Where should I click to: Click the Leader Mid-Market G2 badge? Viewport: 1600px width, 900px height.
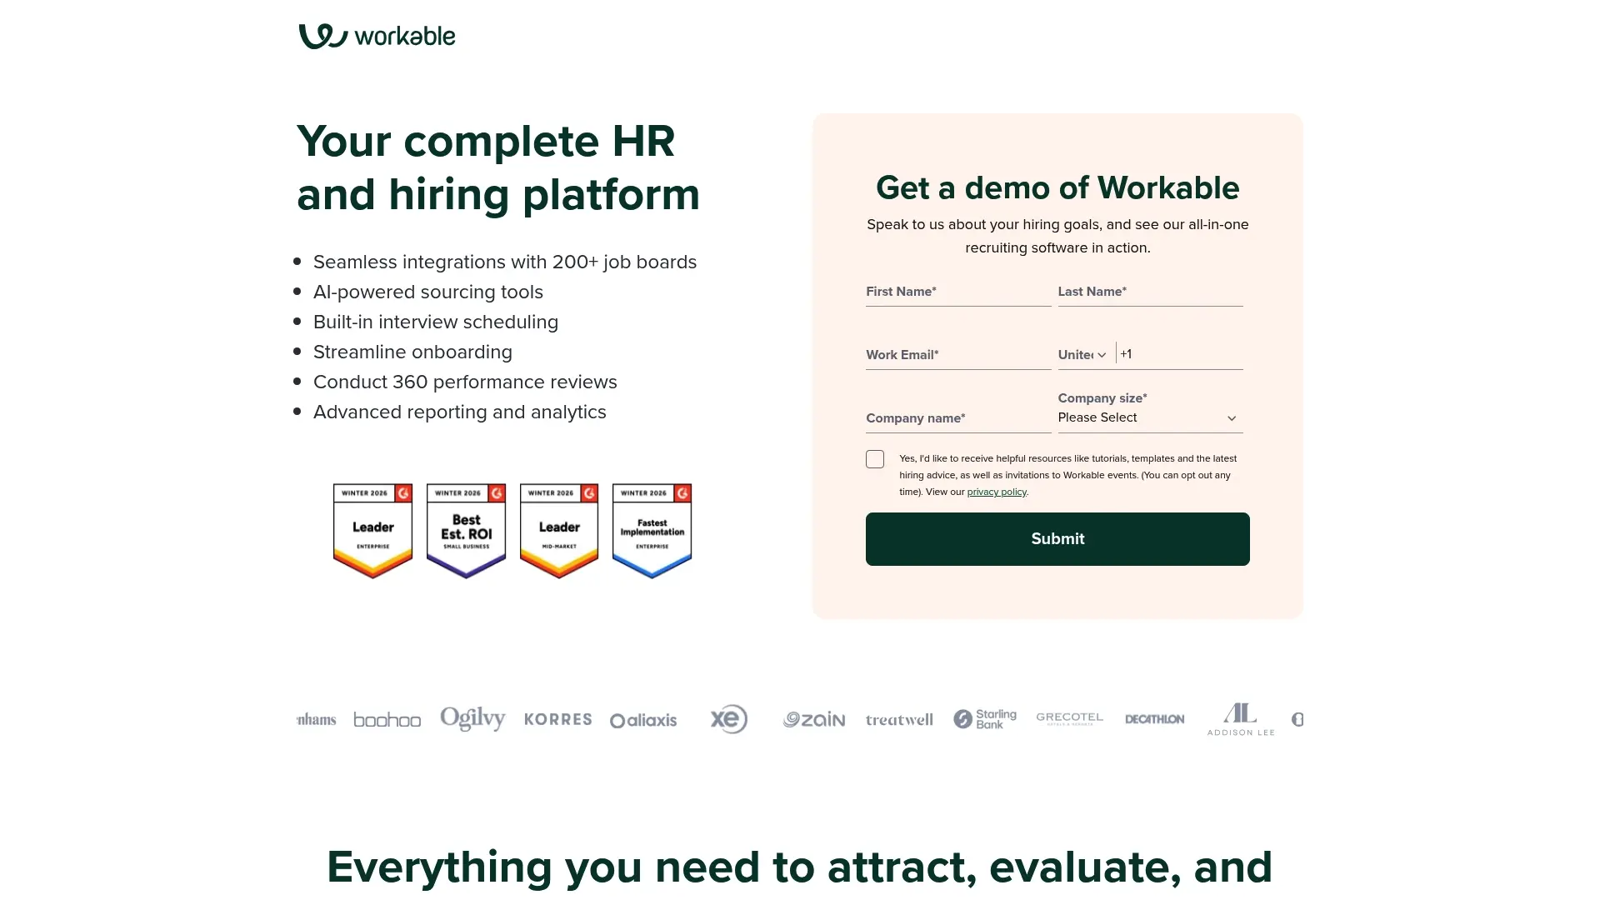[559, 531]
